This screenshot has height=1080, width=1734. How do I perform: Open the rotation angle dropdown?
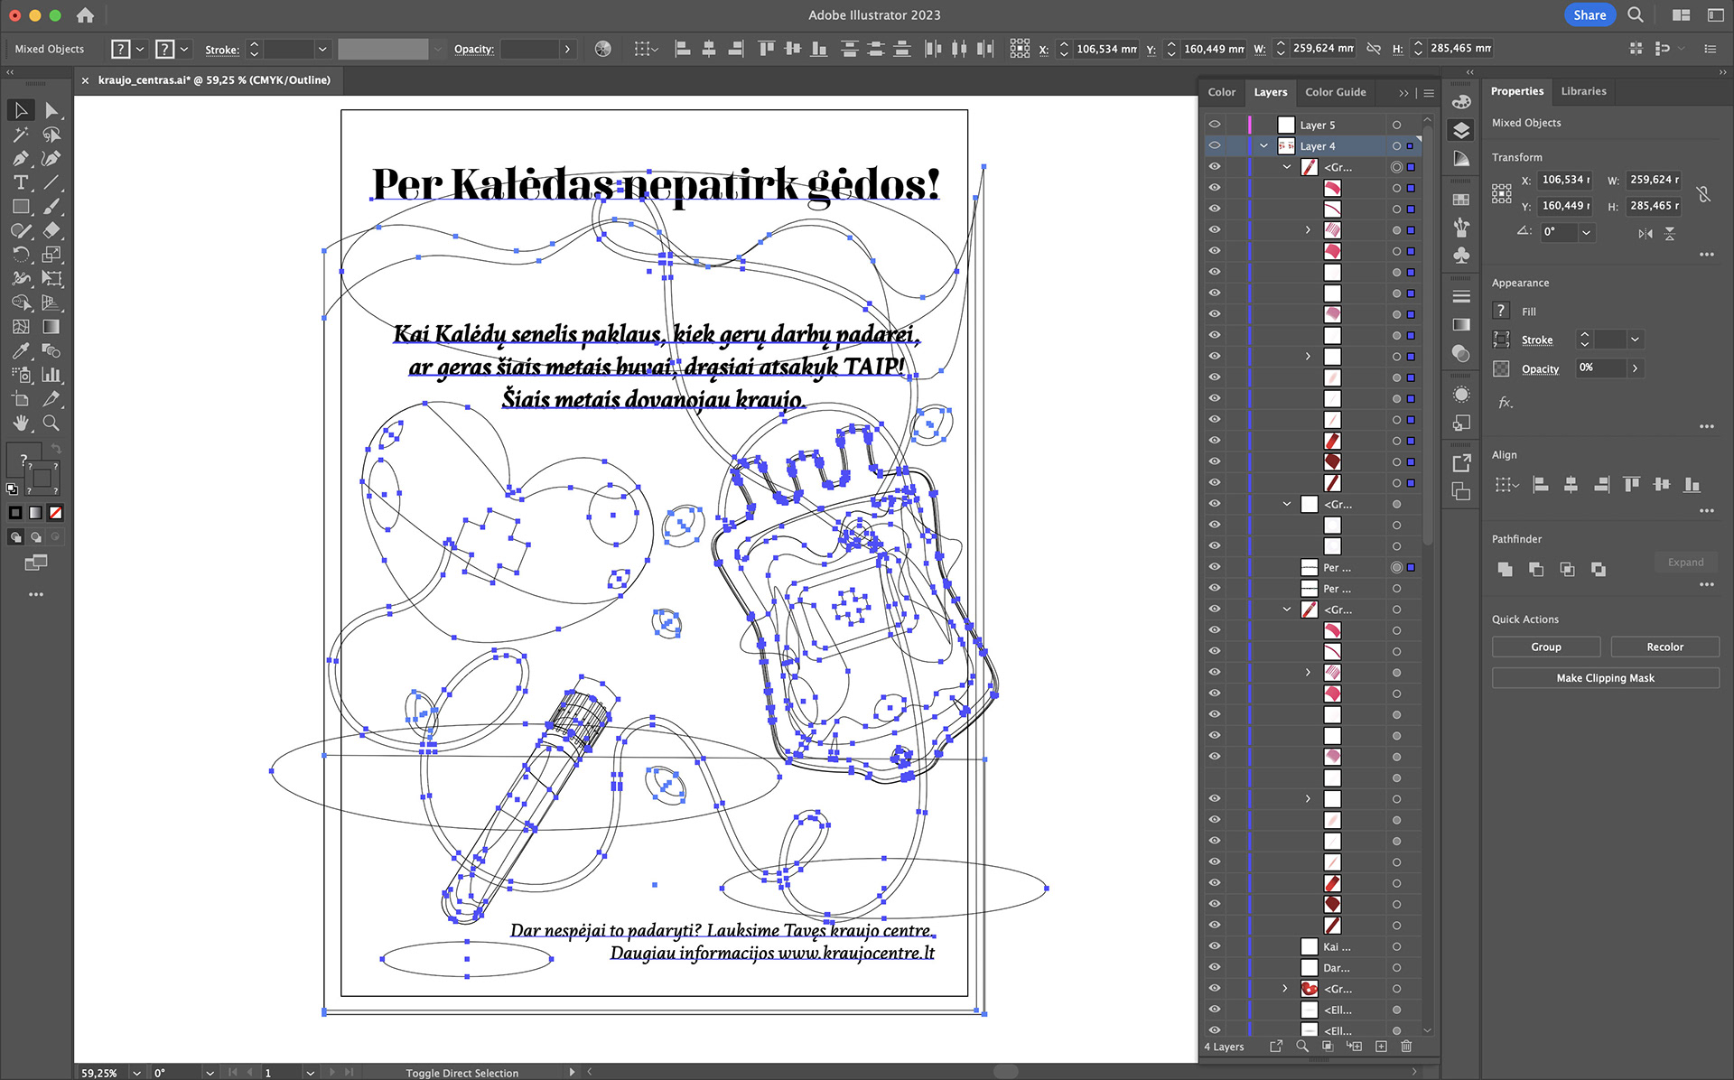(1586, 232)
